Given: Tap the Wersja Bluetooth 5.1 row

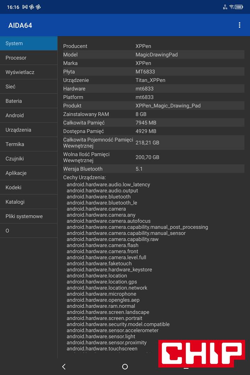Looking at the screenshot, I should [153, 169].
